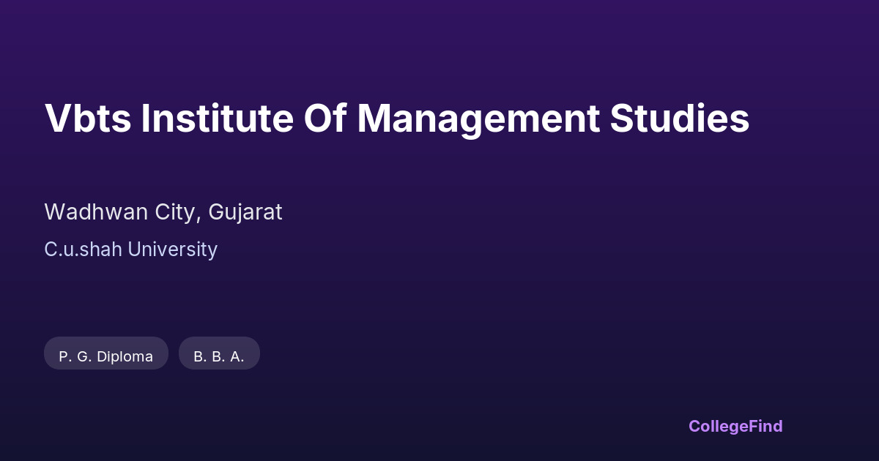
Task: Click the word "Management" in the title
Action: pyautogui.click(x=478, y=119)
